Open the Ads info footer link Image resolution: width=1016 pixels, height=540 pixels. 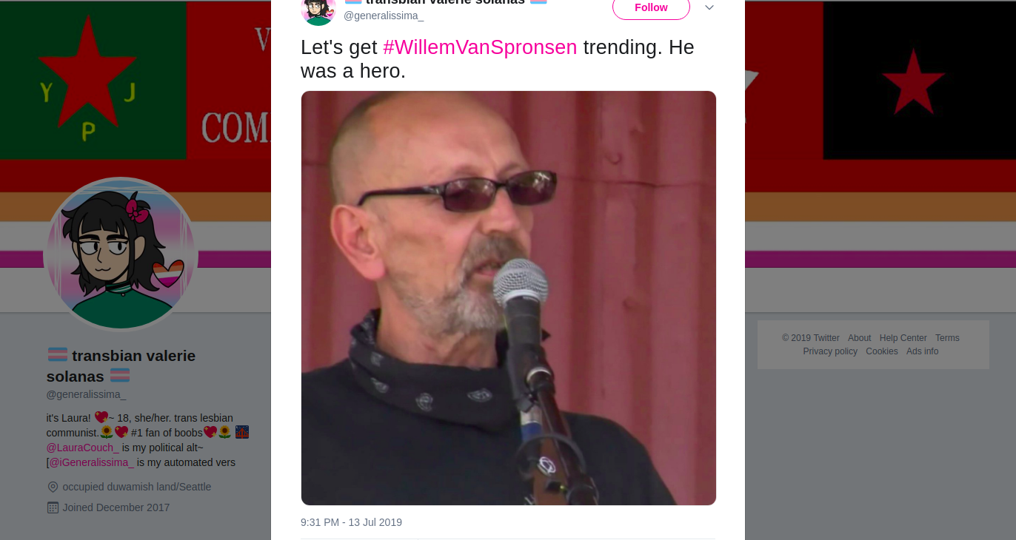coord(923,351)
